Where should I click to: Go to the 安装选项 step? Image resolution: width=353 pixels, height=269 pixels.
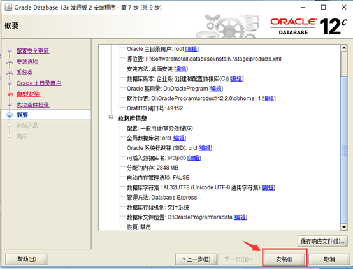point(27,61)
